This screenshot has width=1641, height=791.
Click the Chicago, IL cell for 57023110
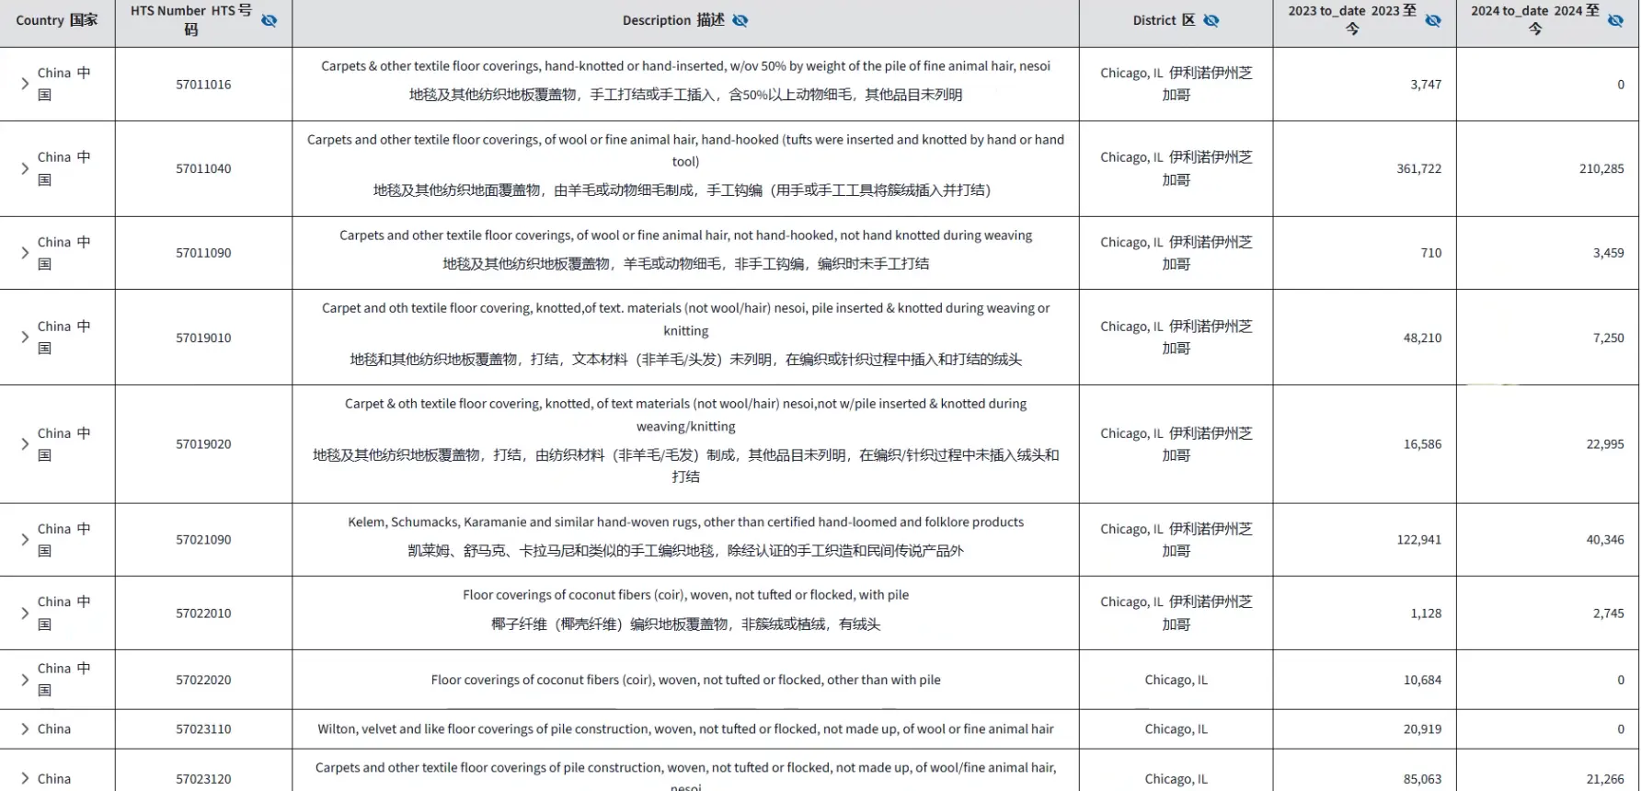pos(1176,729)
